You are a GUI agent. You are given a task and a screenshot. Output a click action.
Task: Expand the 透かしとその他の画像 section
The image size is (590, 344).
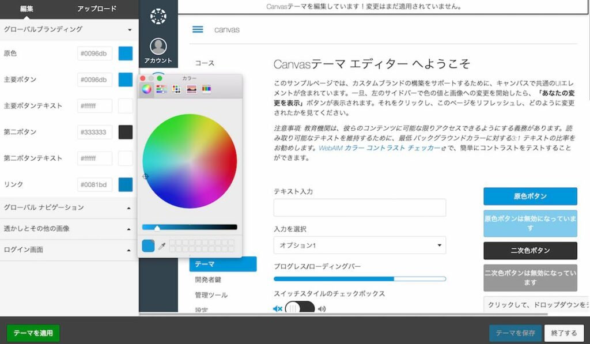click(69, 228)
